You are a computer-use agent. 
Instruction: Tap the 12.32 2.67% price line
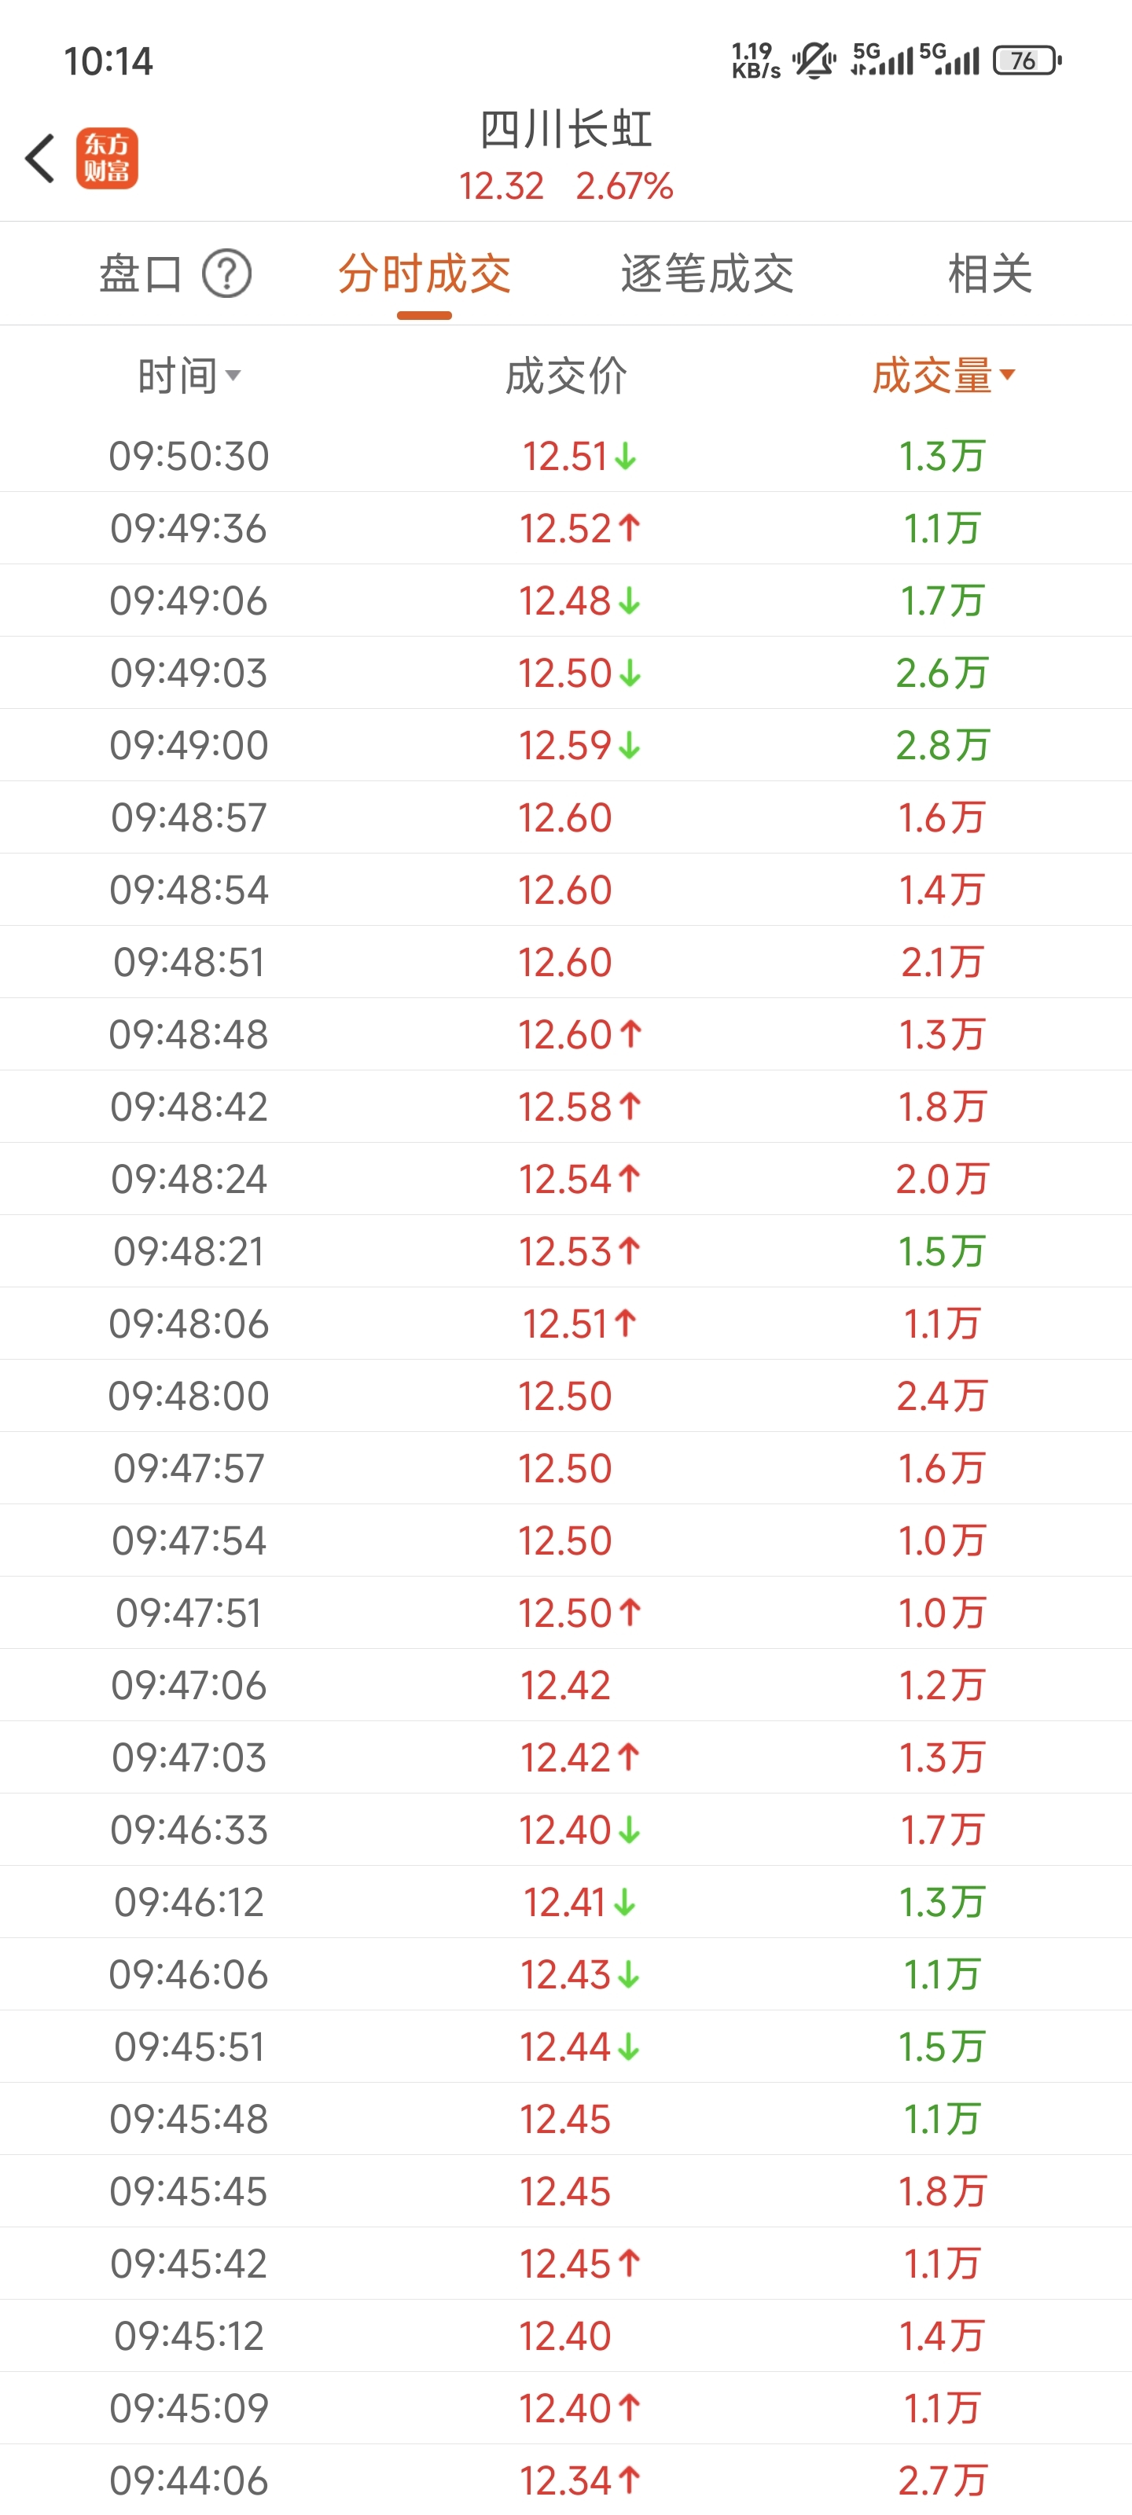pos(565,186)
